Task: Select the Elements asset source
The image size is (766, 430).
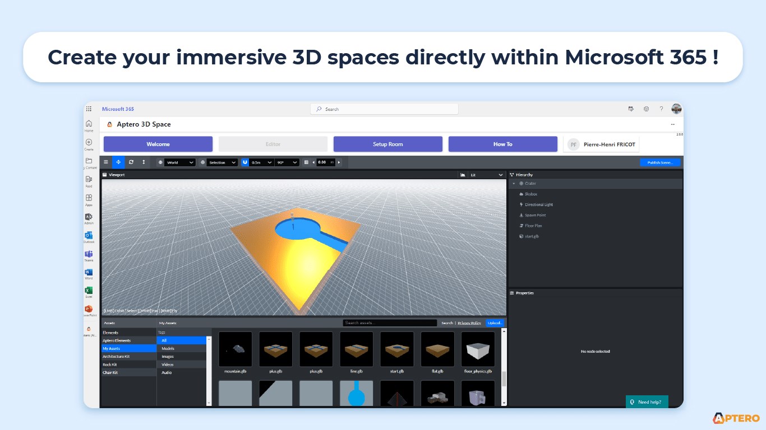Action: point(129,333)
